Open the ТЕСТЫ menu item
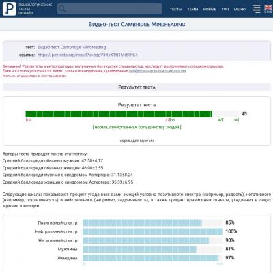This screenshot has width=273, height=273. [176, 9]
